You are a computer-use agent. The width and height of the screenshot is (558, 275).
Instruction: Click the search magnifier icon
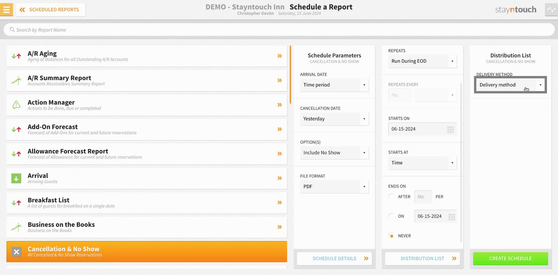click(x=12, y=30)
